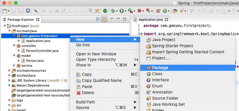
Task: Click the Suspend debug icon
Action: pos(50,11)
